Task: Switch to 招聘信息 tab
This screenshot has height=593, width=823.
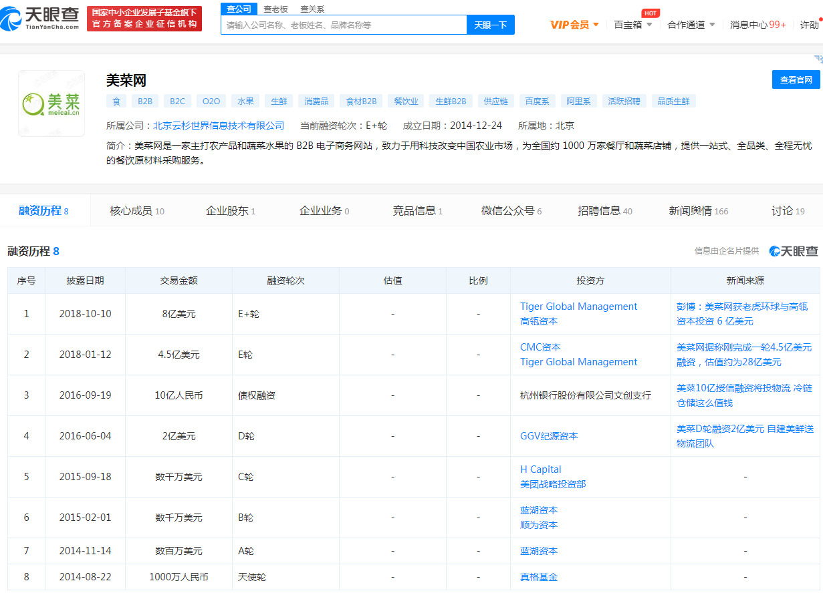Action: [605, 211]
